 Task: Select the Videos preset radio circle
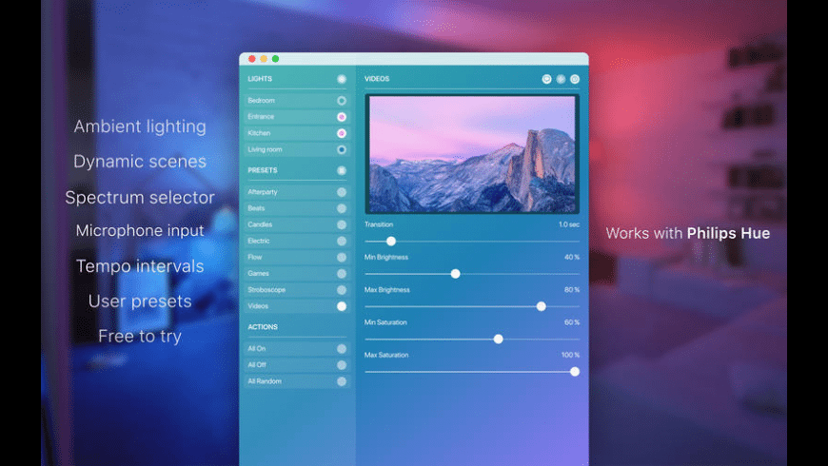(x=342, y=306)
